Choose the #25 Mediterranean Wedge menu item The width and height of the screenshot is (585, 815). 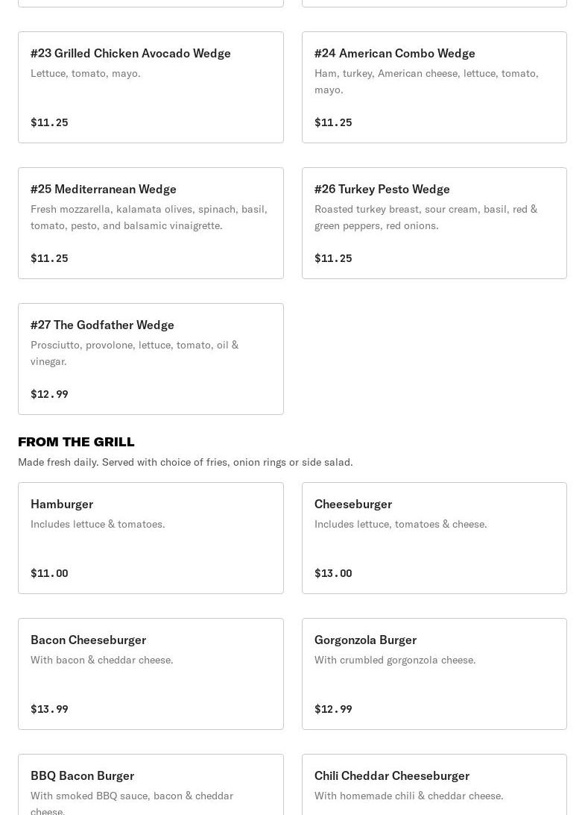click(x=151, y=222)
